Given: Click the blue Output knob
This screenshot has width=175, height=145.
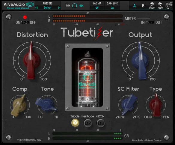Looking at the screenshot, I should pyautogui.click(x=141, y=61).
